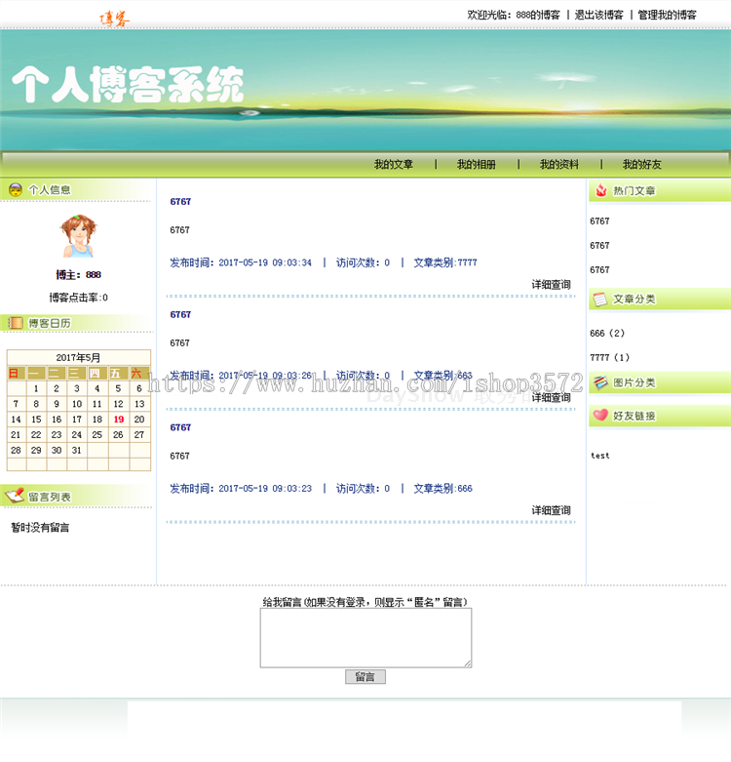
Task: Click the 留言列表 notepad icon
Action: (15, 496)
